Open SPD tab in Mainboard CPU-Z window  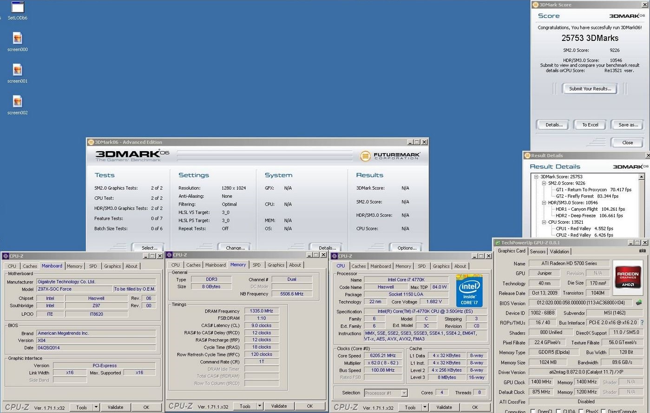point(93,266)
